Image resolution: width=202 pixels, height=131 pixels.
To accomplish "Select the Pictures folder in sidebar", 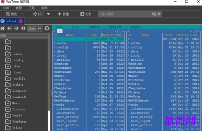I will coord(19,109).
